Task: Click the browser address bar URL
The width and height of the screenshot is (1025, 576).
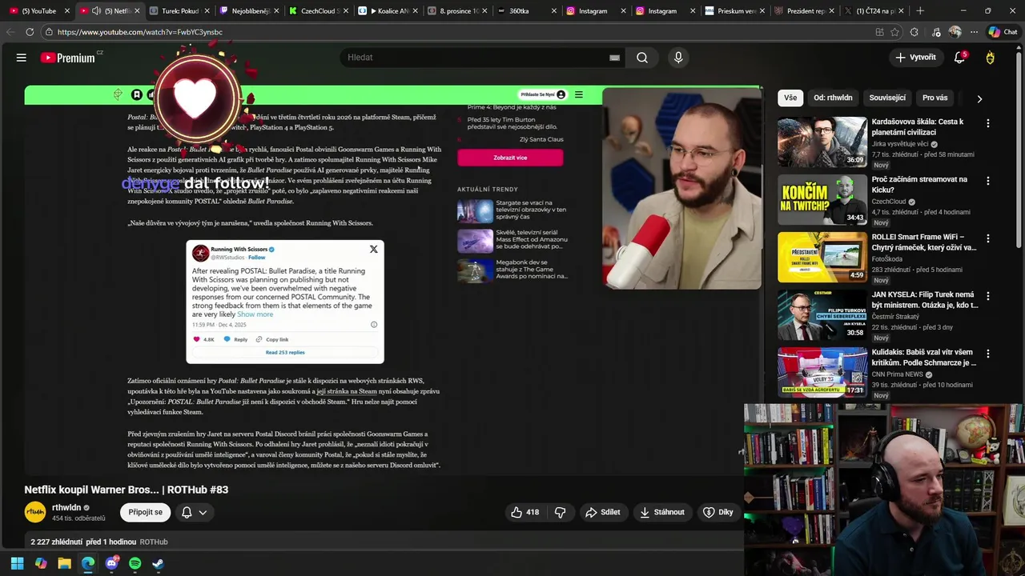Action: (139, 32)
